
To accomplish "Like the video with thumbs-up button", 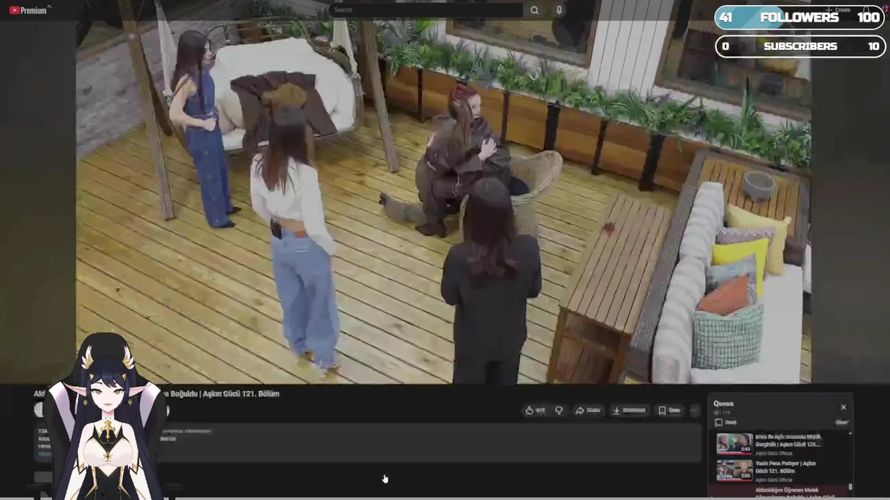I will click(x=535, y=410).
